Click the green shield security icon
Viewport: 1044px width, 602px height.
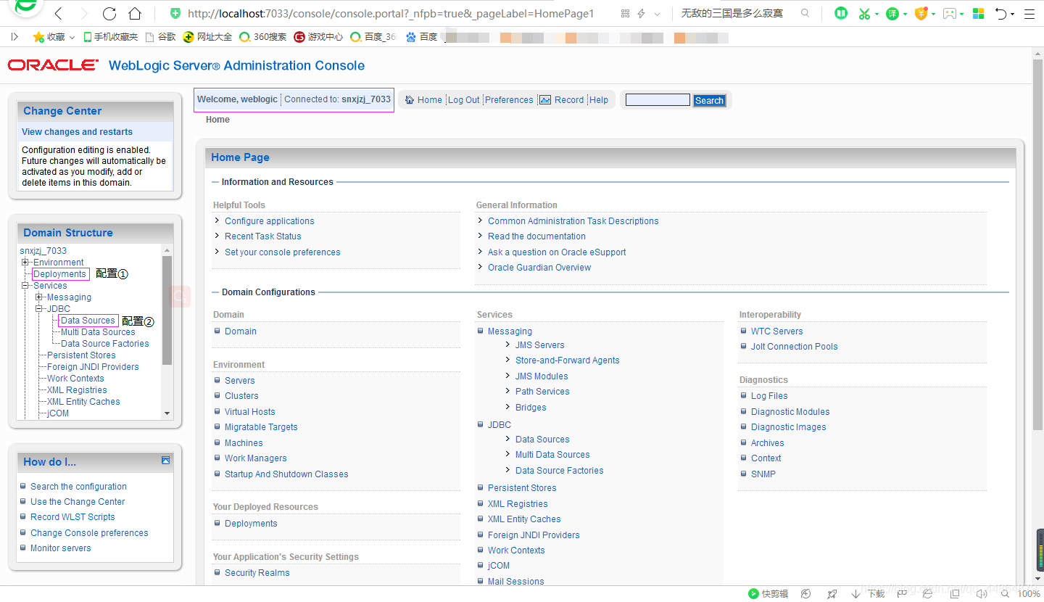point(175,14)
